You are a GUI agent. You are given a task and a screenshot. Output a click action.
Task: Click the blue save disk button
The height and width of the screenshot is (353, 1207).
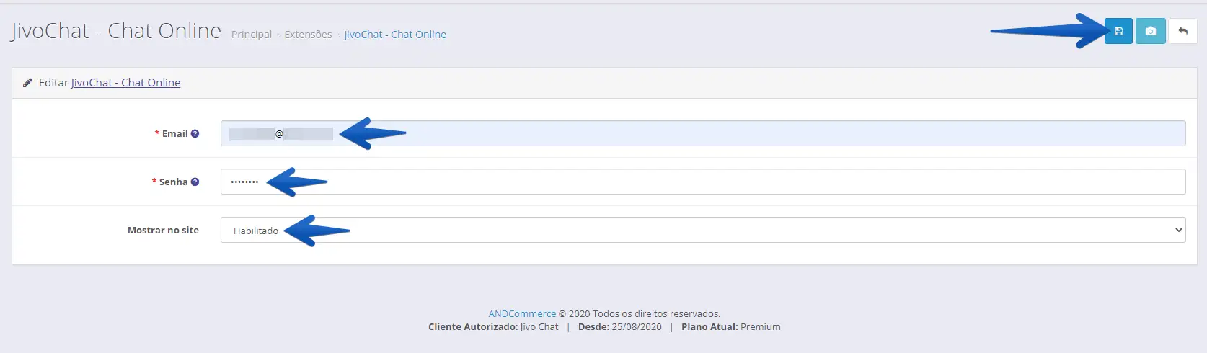pyautogui.click(x=1118, y=31)
